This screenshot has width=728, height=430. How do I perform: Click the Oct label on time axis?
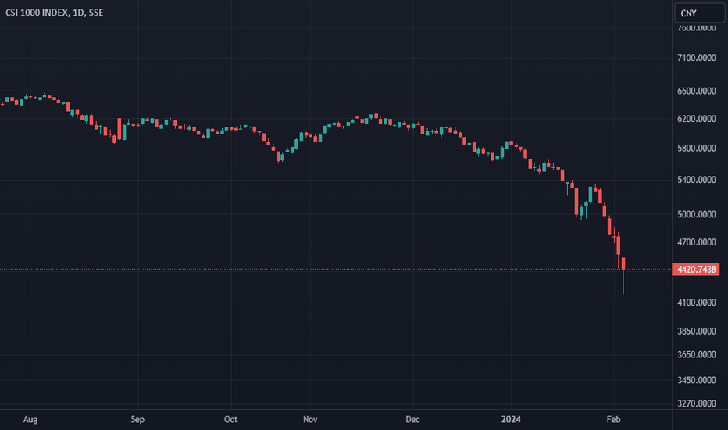pos(230,419)
